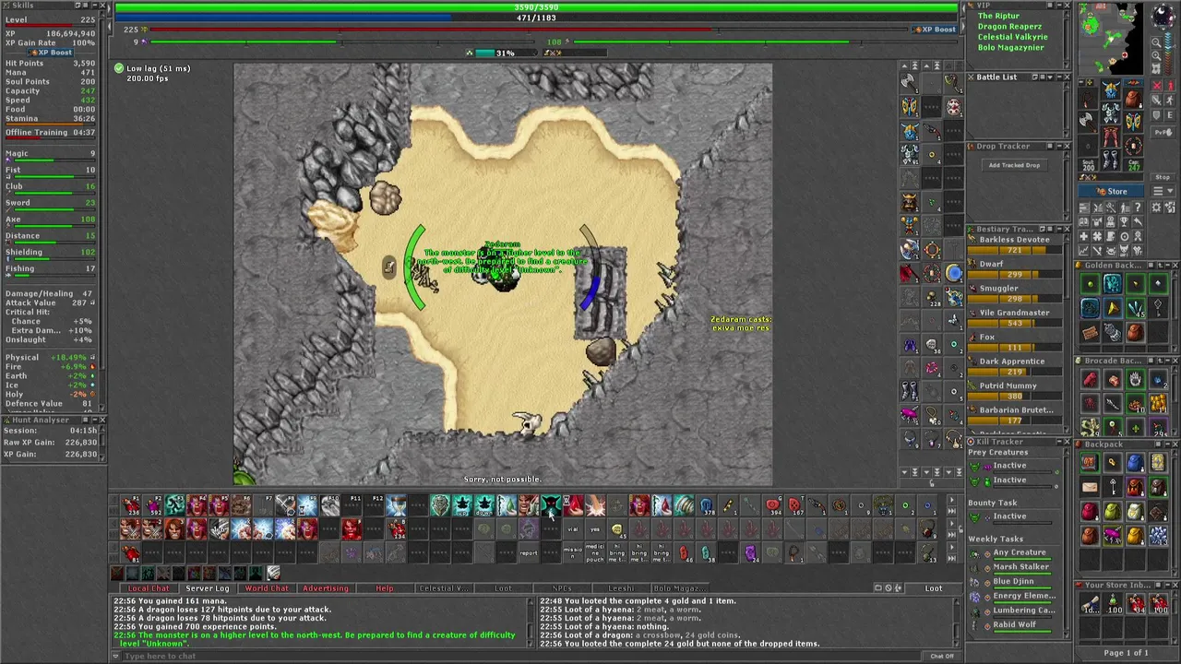Click the blue mana bar at top
This screenshot has width=1181, height=664.
pyautogui.click(x=537, y=18)
